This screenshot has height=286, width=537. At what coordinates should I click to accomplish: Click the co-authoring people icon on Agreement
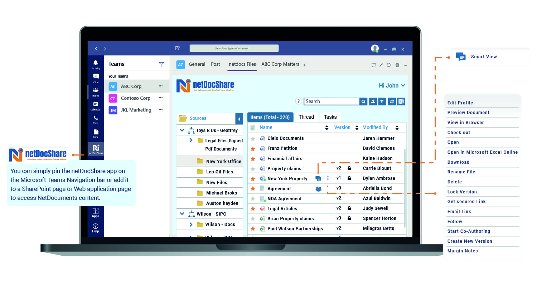(x=318, y=189)
